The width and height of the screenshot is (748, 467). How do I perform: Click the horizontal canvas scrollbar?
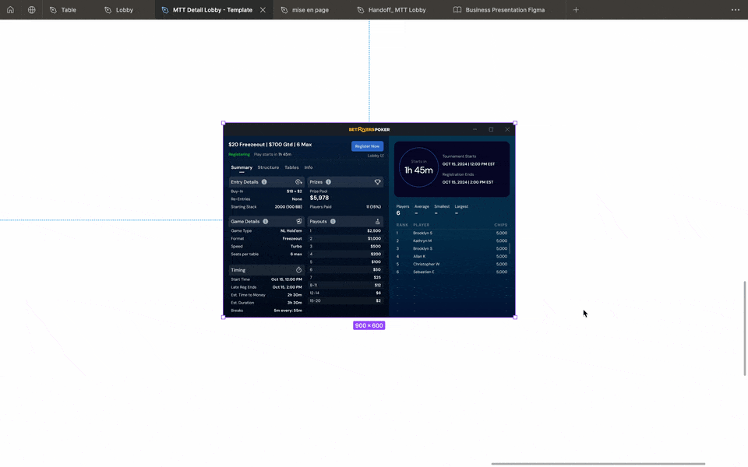[598, 464]
